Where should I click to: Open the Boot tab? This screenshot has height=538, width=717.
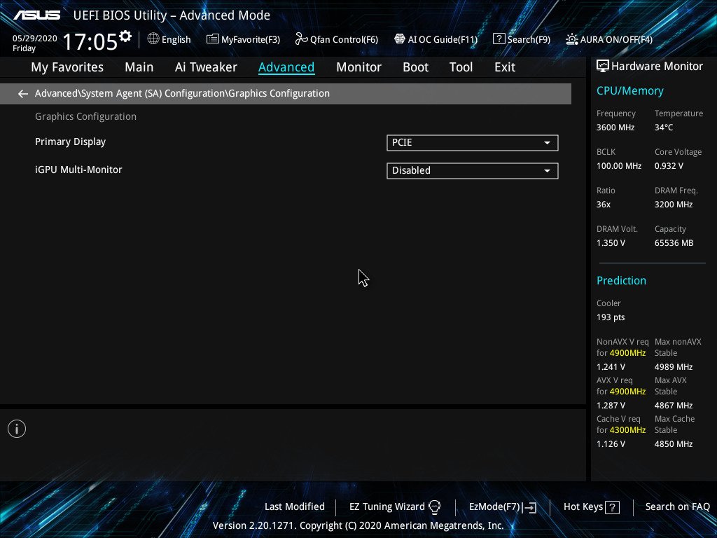(x=416, y=67)
